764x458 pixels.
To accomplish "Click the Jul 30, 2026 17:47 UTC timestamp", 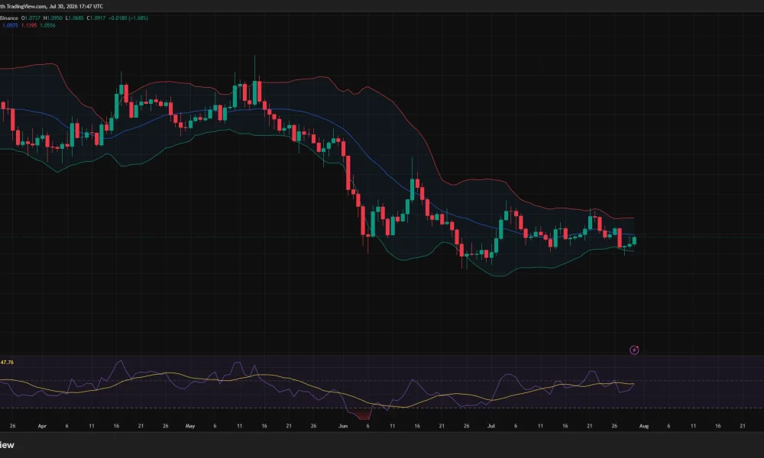I will click(x=76, y=6).
